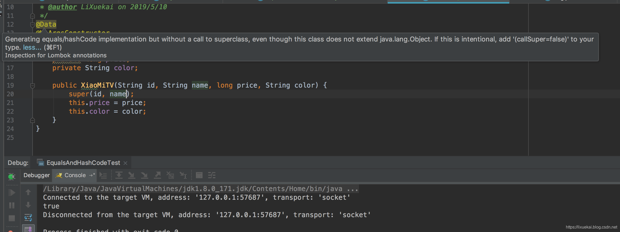
Task: Click line number 25 in the gutter
Action: pos(10,138)
